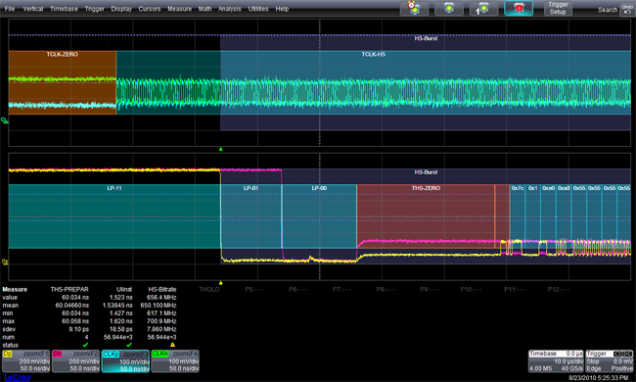Click the 0xe0 decoded byte
Viewport: 636px width, 382px height.
coord(548,188)
